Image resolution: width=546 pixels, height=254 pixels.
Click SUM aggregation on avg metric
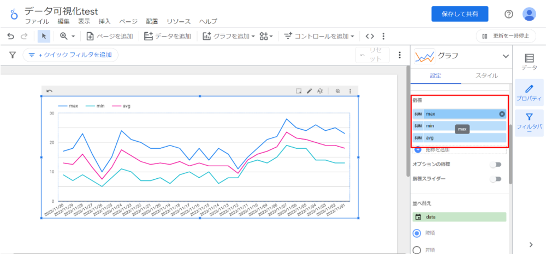tap(418, 137)
